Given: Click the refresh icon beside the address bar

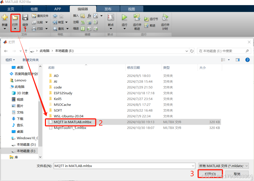Looking at the screenshot, I should pyautogui.click(x=192, y=51).
